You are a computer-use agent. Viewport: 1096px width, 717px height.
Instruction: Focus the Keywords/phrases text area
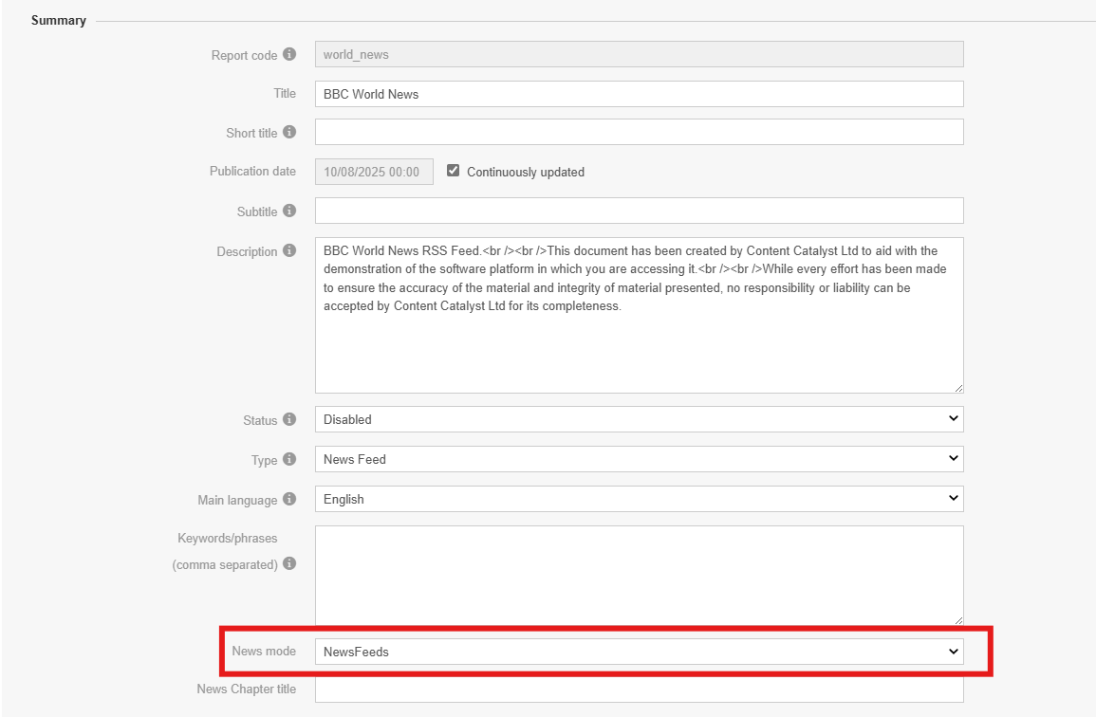[639, 576]
